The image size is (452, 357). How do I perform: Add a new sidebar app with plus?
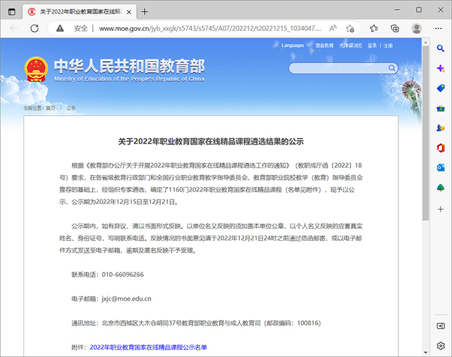point(440,209)
